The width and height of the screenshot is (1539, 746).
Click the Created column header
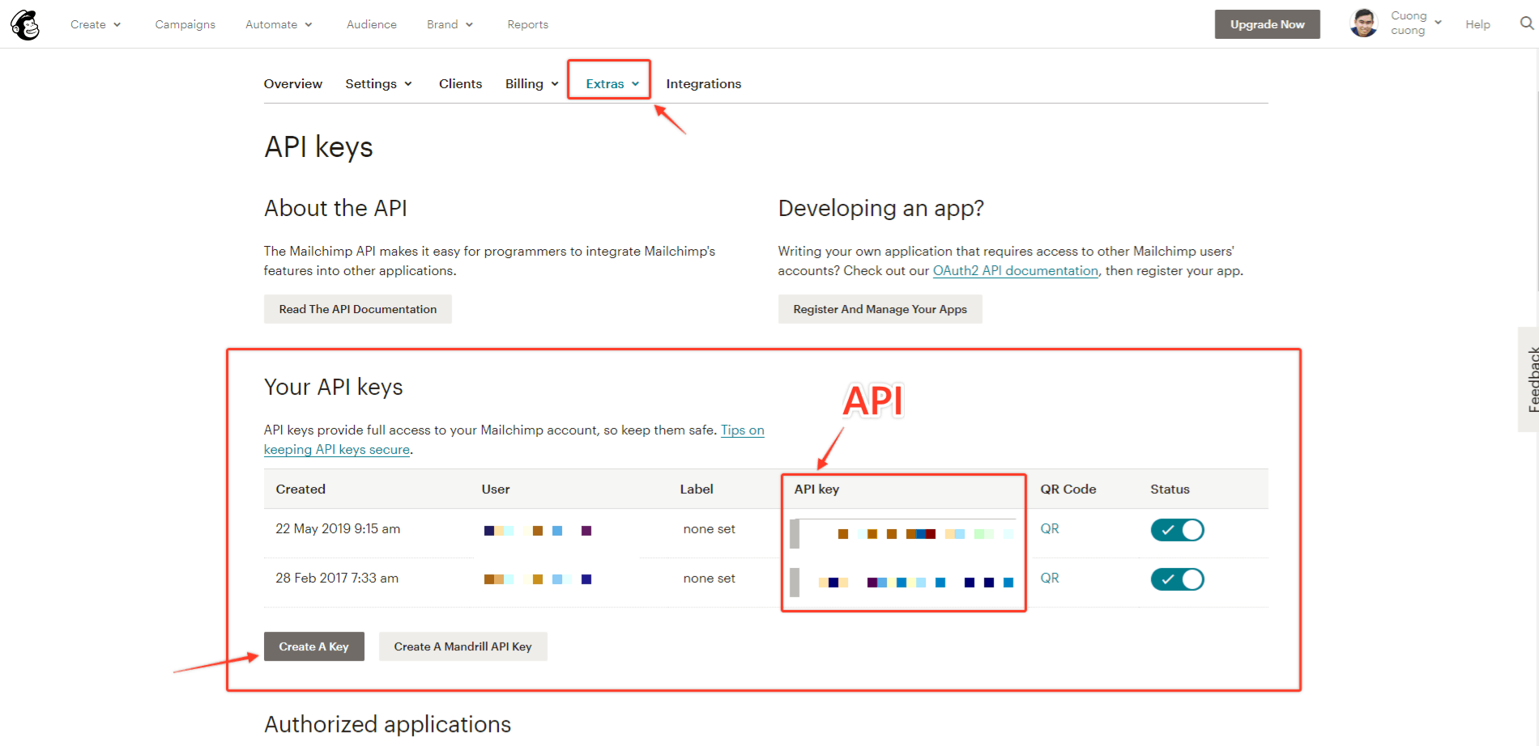pyautogui.click(x=301, y=489)
